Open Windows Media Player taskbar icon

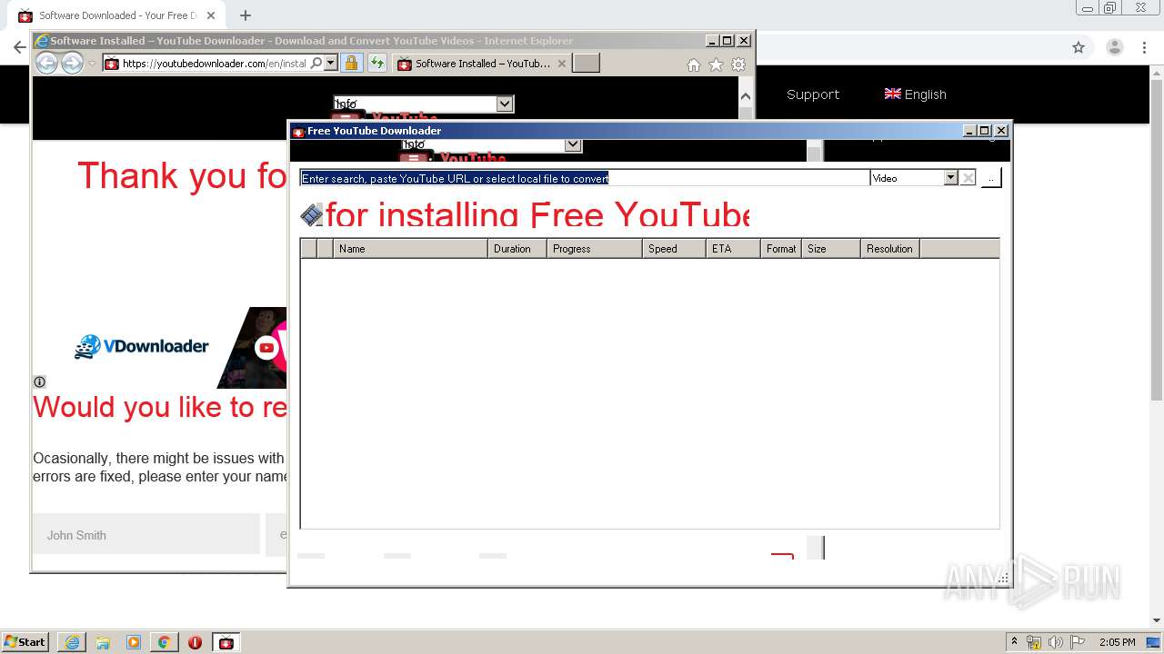pos(134,642)
